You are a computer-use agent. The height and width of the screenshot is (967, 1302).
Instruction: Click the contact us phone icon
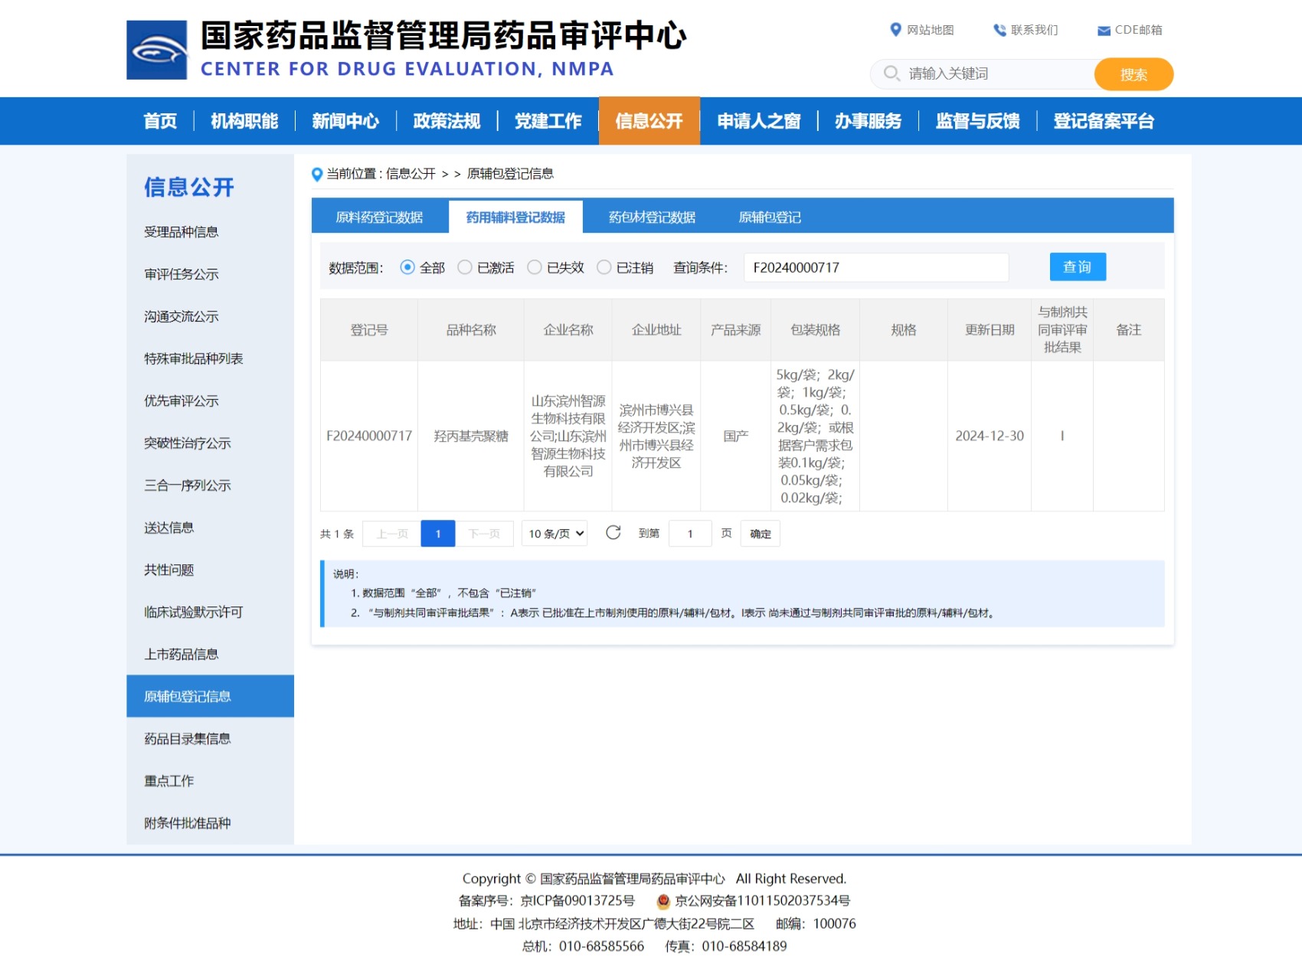[x=999, y=30]
